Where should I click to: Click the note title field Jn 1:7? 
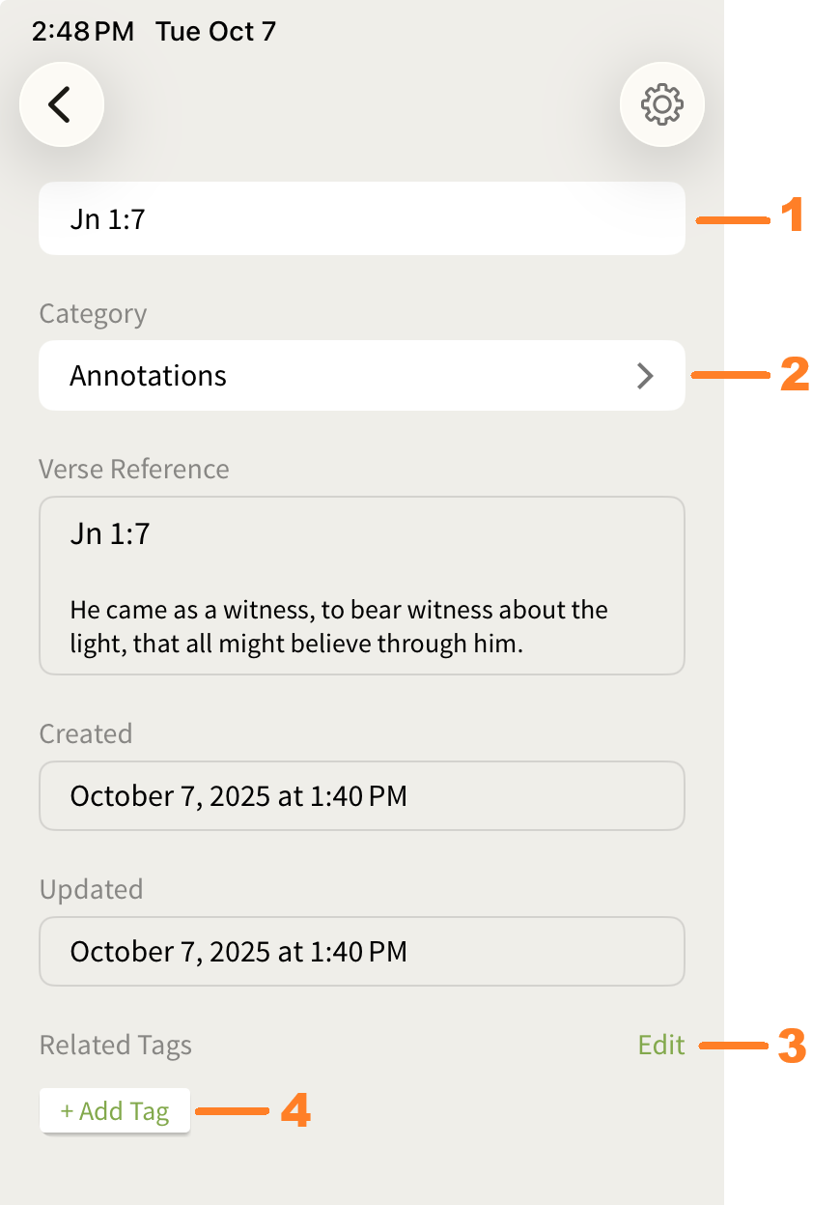pyautogui.click(x=361, y=218)
